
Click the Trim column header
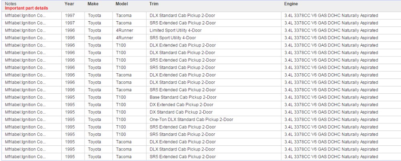153,3
